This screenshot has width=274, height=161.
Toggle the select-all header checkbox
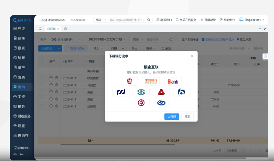[x=42, y=61]
